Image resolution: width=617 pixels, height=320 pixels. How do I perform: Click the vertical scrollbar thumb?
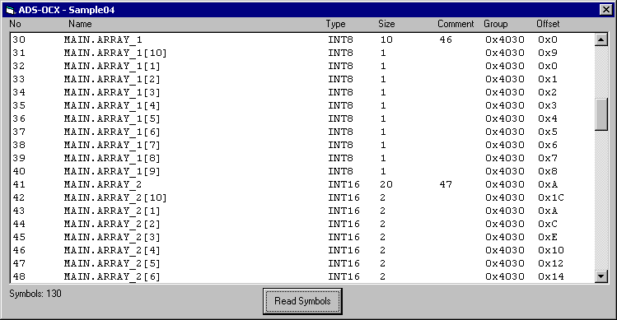(601, 114)
